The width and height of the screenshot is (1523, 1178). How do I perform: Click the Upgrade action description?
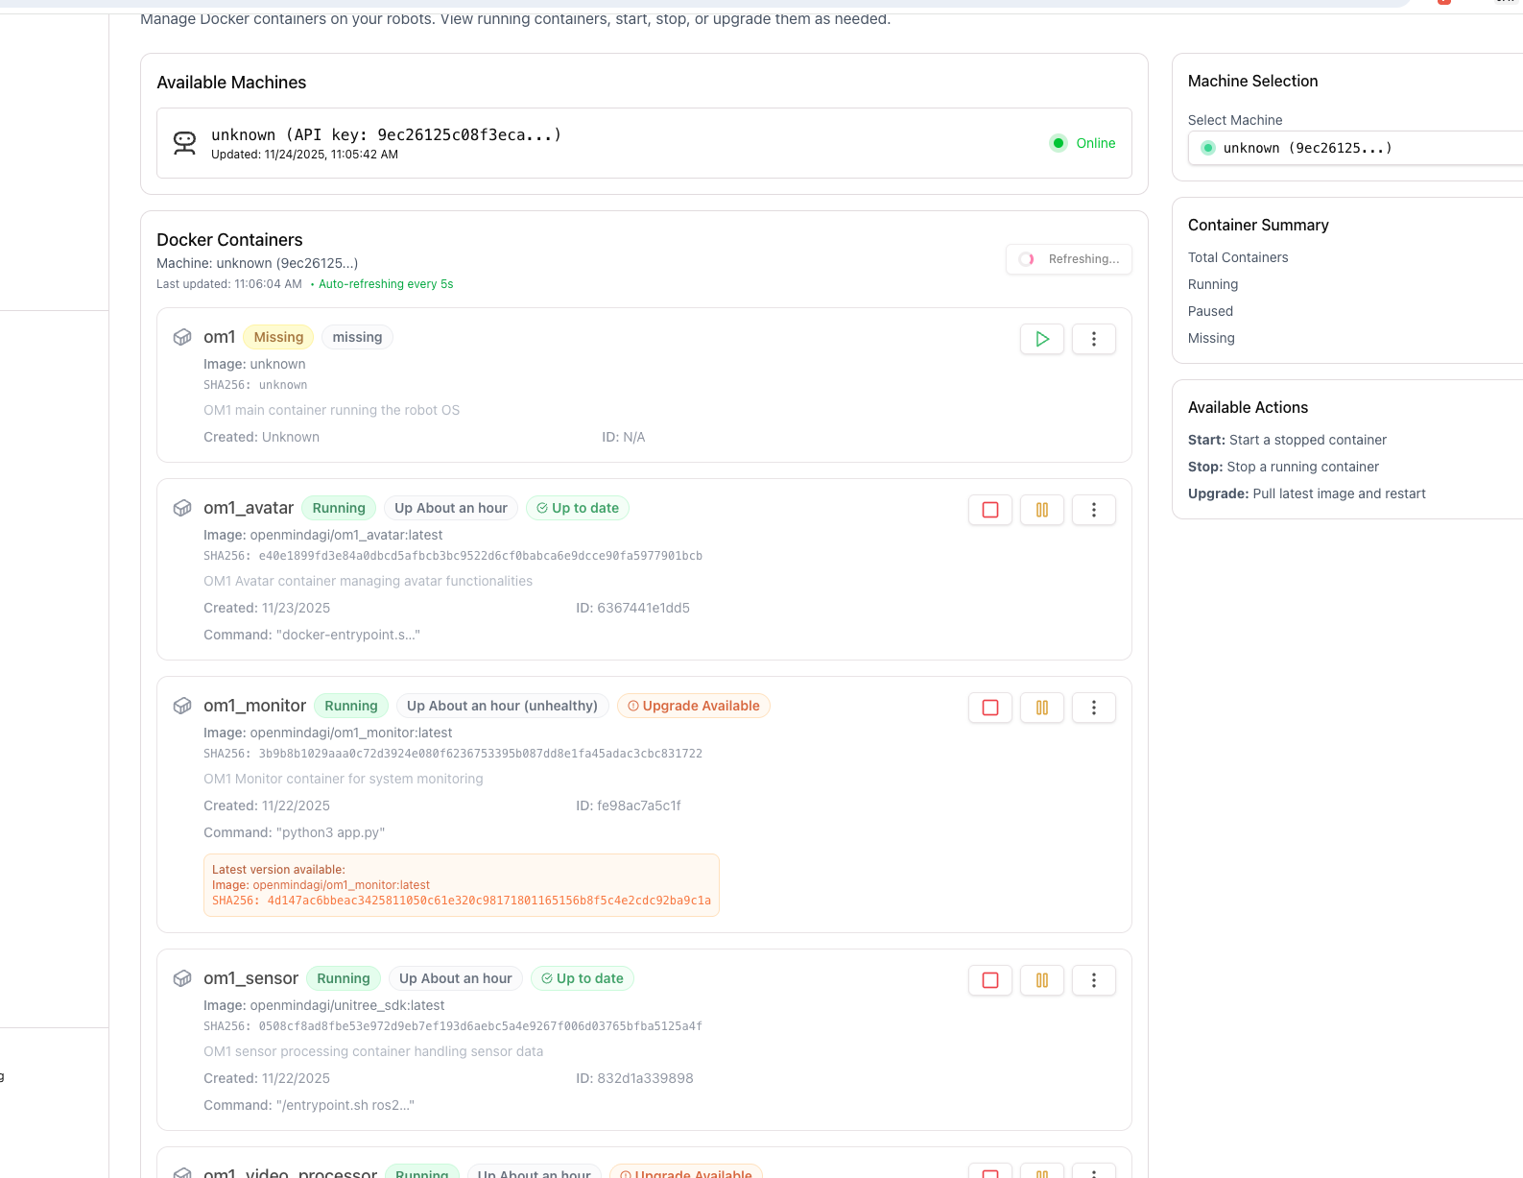point(1307,493)
